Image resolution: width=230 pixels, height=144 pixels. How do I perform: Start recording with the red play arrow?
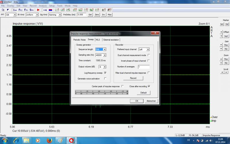coord(38,10)
